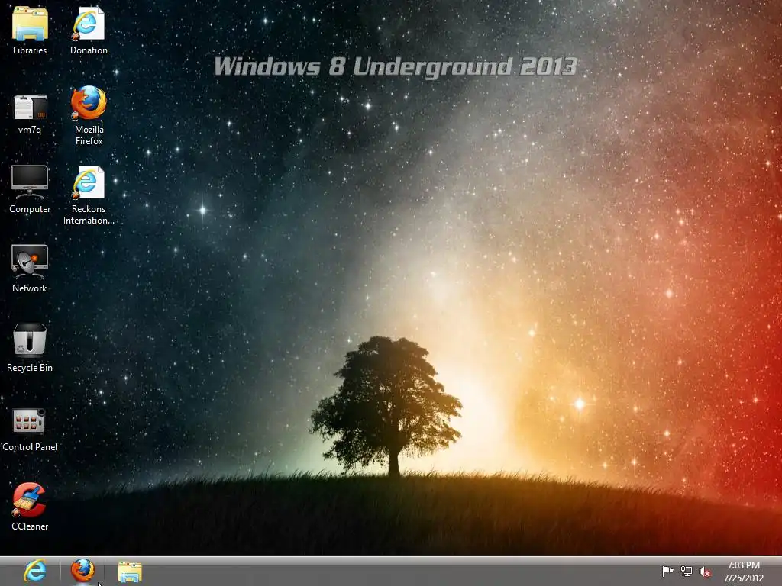Open muted volume tray icon
Viewport: 782px width, 586px height.
pyautogui.click(x=705, y=572)
